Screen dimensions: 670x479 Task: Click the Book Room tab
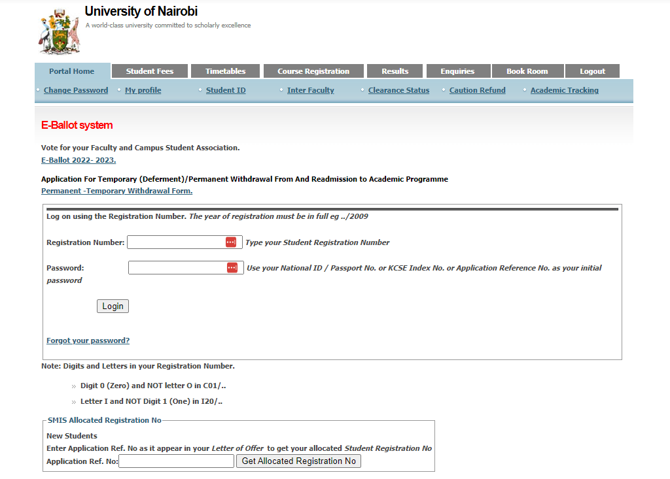(527, 71)
